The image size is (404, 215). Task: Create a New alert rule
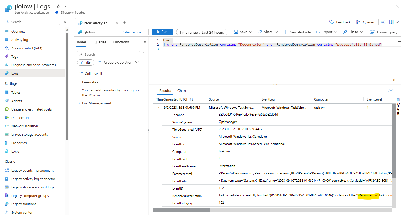point(297,32)
